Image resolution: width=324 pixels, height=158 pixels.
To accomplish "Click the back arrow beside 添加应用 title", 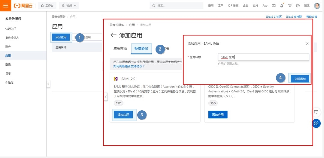I will (x=113, y=35).
